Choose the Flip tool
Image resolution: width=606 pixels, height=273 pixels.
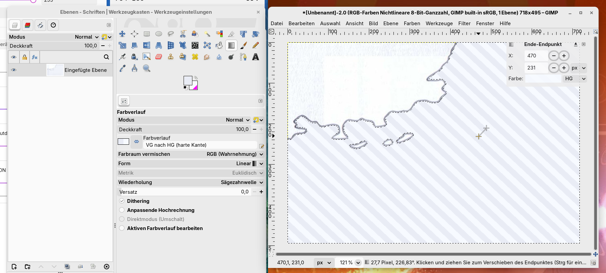pyautogui.click(x=147, y=45)
